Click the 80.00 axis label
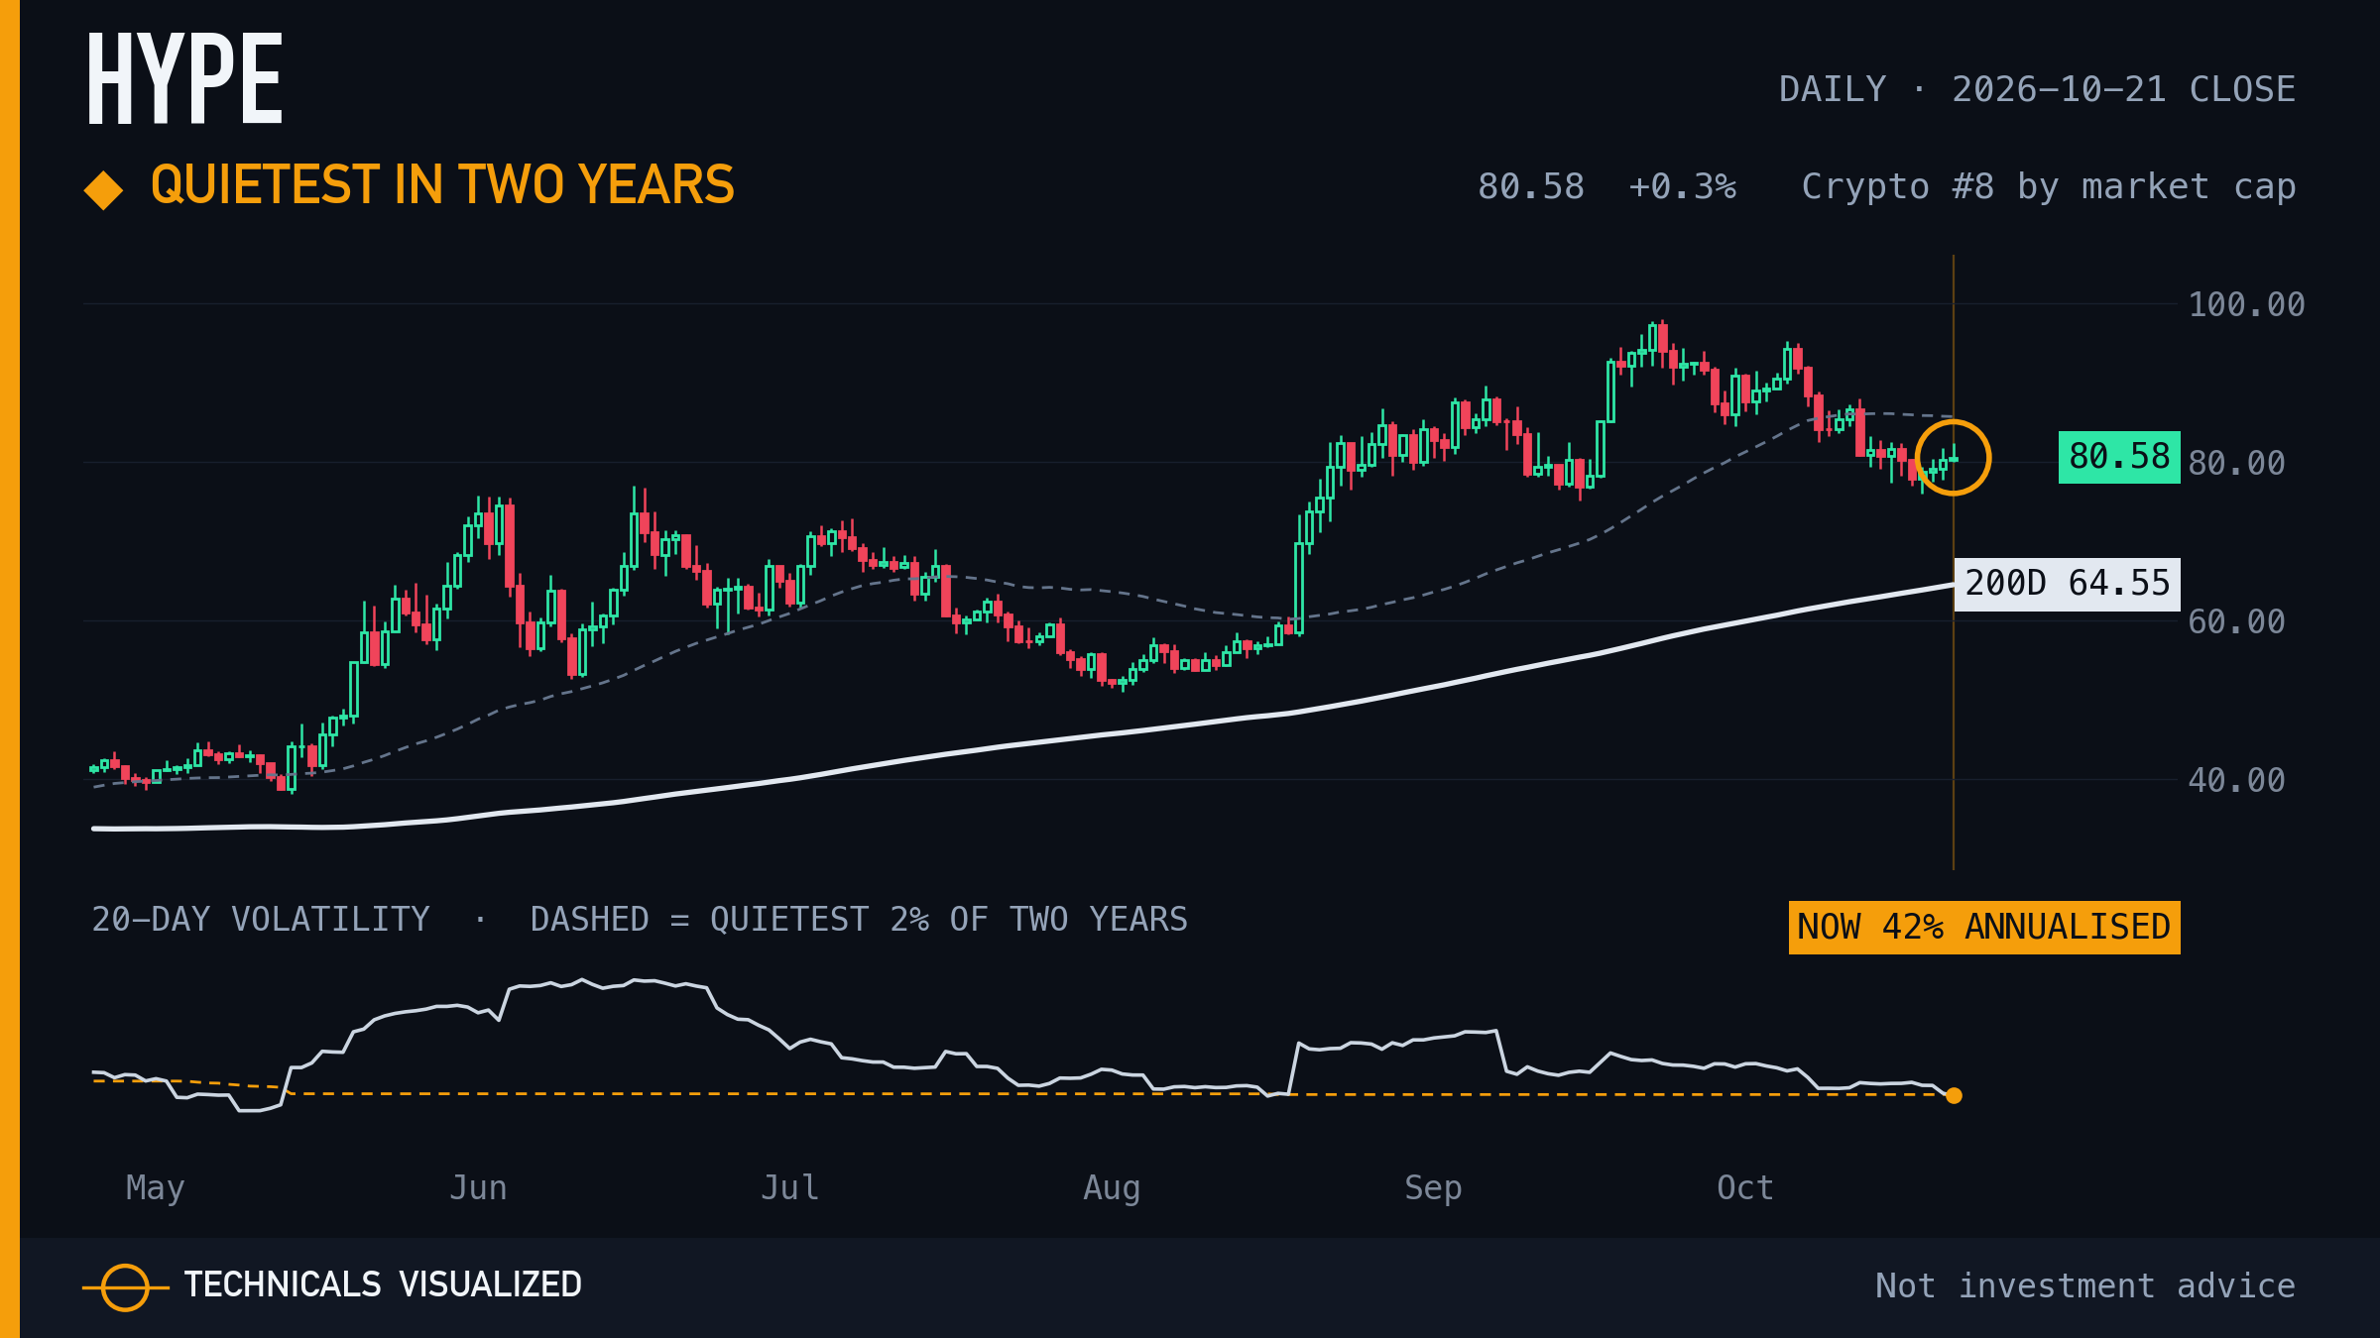The width and height of the screenshot is (2380, 1338). pos(2236,463)
